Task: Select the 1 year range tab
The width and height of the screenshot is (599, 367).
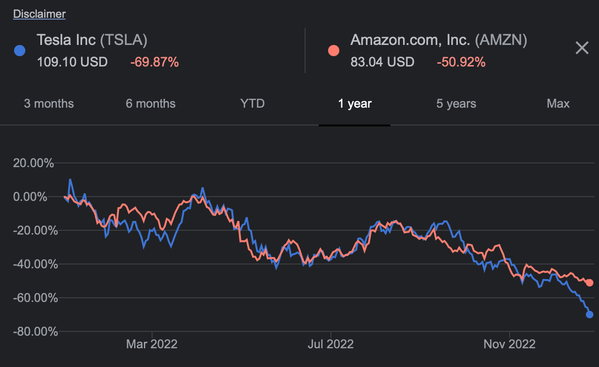Action: click(x=354, y=103)
